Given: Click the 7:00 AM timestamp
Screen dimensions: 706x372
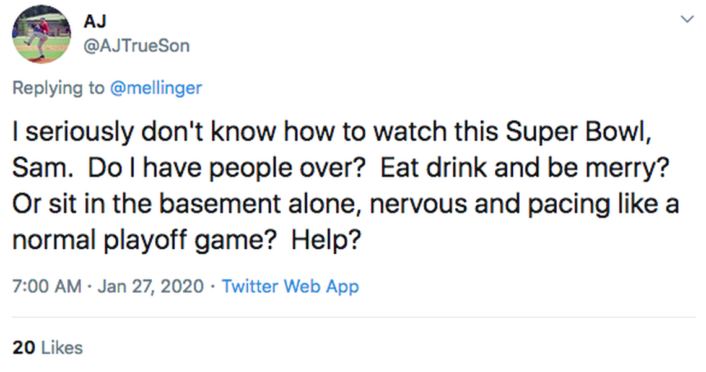Looking at the screenshot, I should point(46,287).
